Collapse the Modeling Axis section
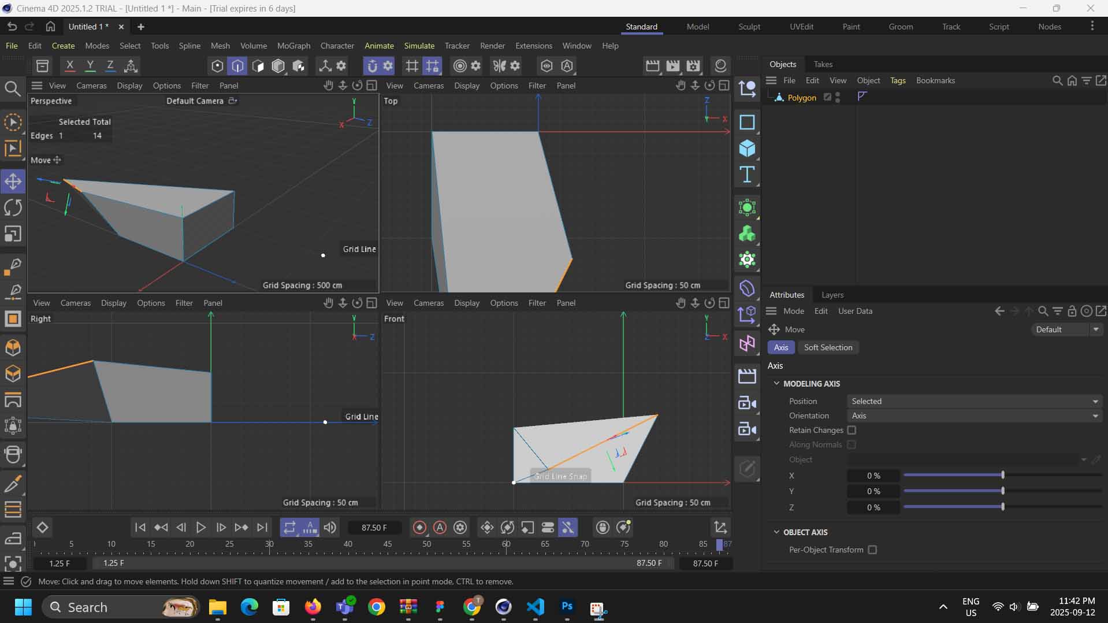This screenshot has width=1108, height=623. tap(778, 383)
